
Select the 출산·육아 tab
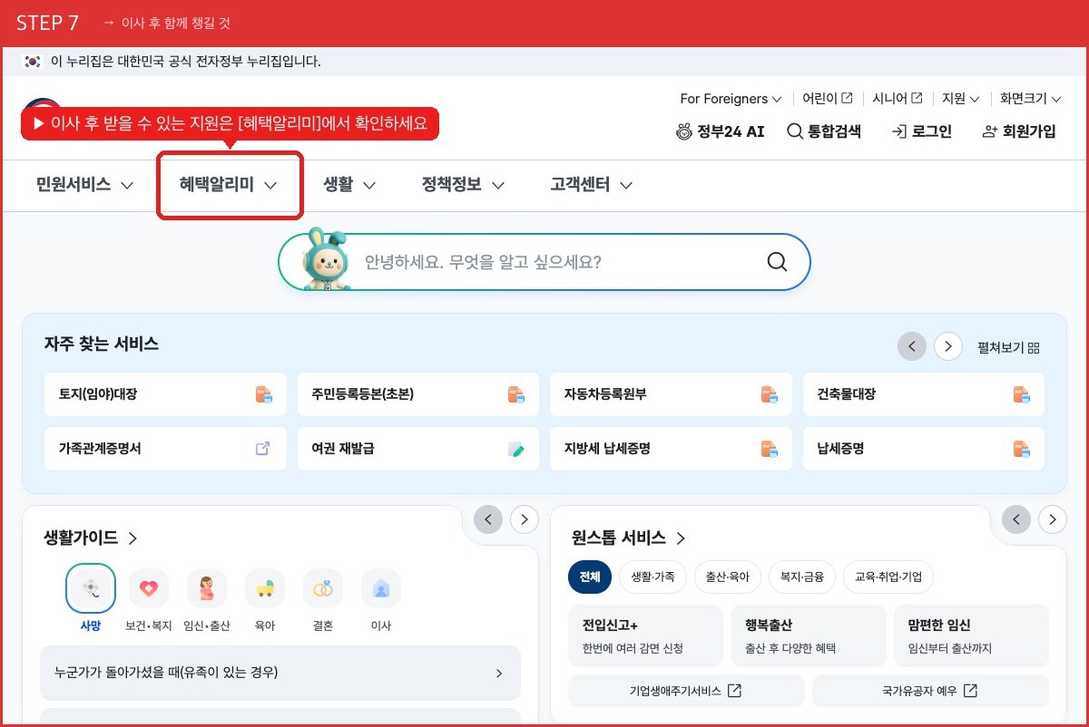728,577
